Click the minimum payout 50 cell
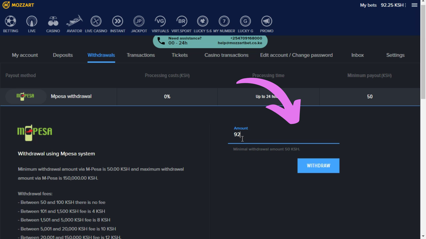The height and width of the screenshot is (239, 426). (370, 96)
